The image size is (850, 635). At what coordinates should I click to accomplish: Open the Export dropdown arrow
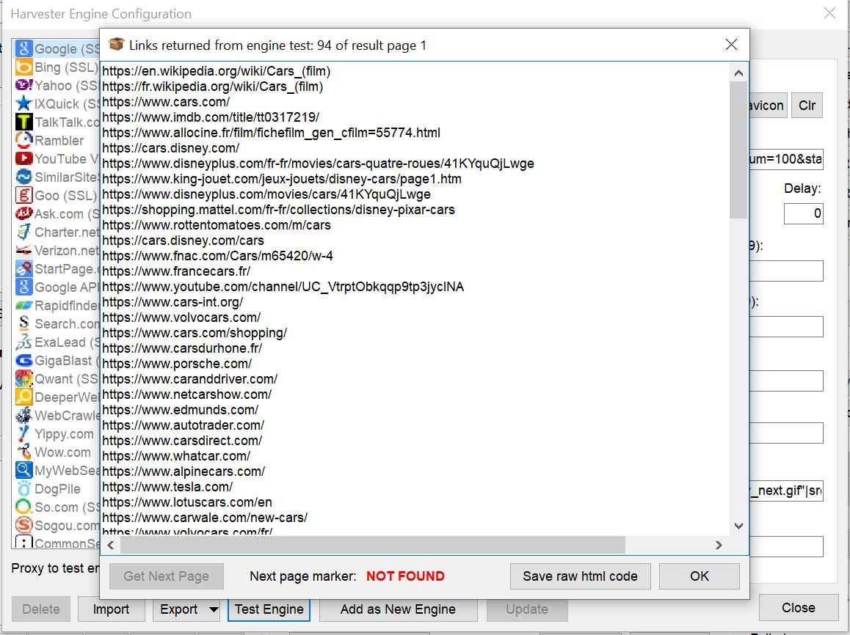(x=214, y=609)
